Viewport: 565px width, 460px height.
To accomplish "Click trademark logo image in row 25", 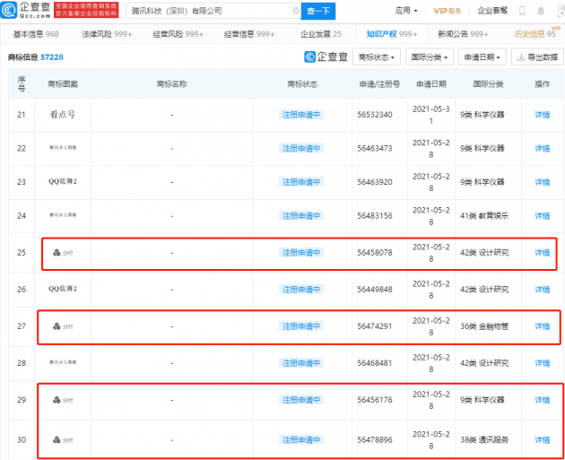I will click(x=63, y=253).
